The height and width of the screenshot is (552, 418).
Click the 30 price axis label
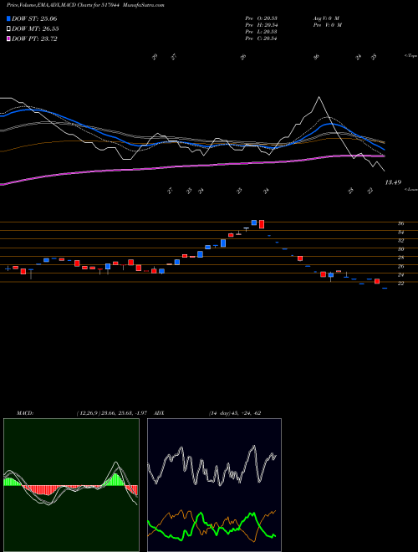(x=400, y=249)
